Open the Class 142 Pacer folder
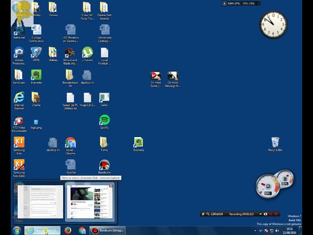313x235 pixels. pyautogui.click(x=87, y=11)
